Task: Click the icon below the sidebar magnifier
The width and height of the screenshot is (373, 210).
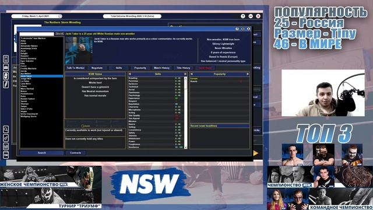Action: 6,138
